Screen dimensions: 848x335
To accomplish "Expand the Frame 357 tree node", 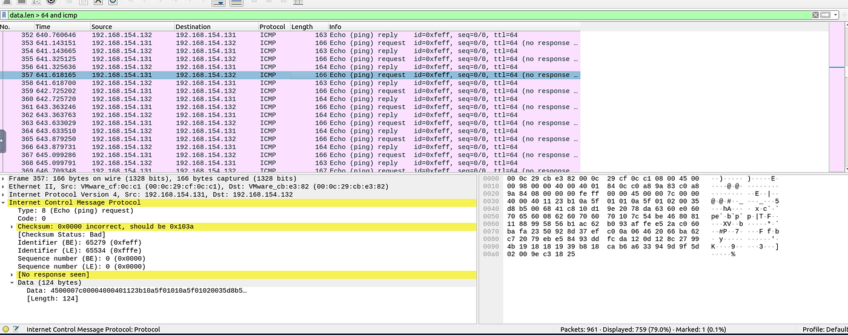I will 4,179.
